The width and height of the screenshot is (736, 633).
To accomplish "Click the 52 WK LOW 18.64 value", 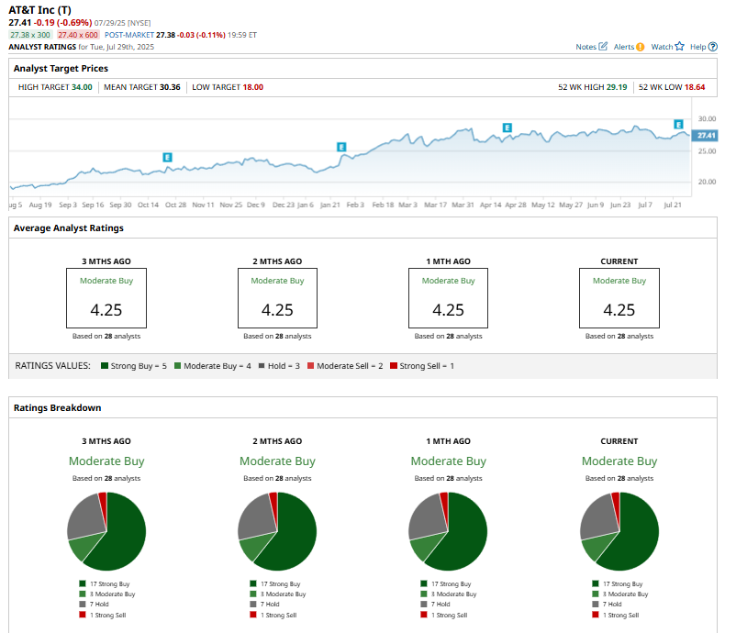I will (695, 87).
